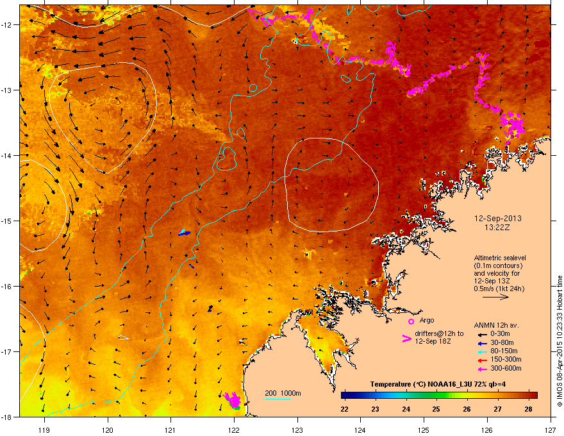Viewport: 564px width, 436px height.
Task: Click the latitude axis label -16
Action: pyautogui.click(x=6, y=287)
